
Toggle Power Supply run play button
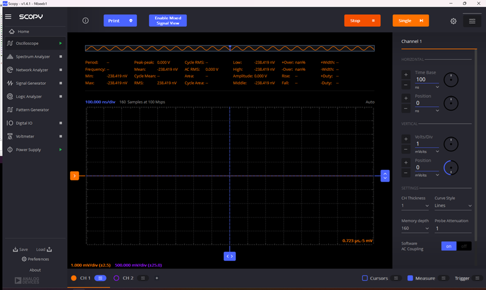pyautogui.click(x=61, y=149)
